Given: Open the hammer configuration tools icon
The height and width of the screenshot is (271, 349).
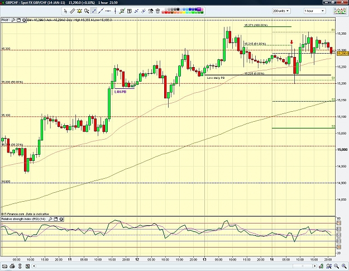Looking at the screenshot, I should coord(151,11).
